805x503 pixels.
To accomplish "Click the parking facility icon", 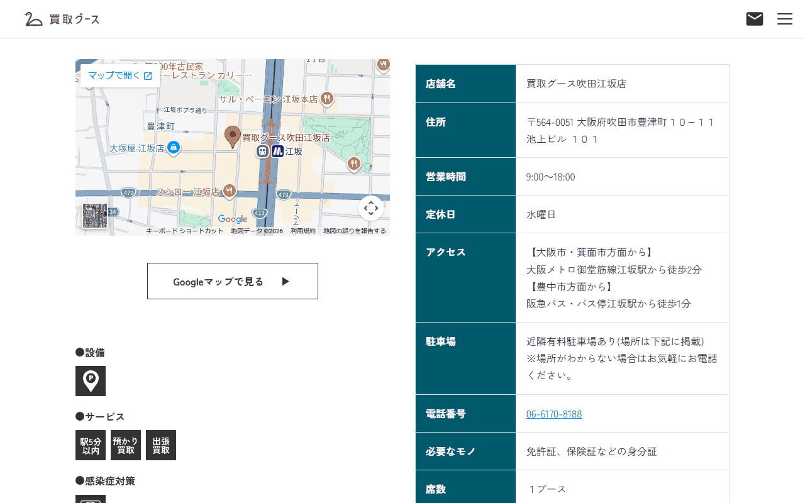I will click(91, 381).
